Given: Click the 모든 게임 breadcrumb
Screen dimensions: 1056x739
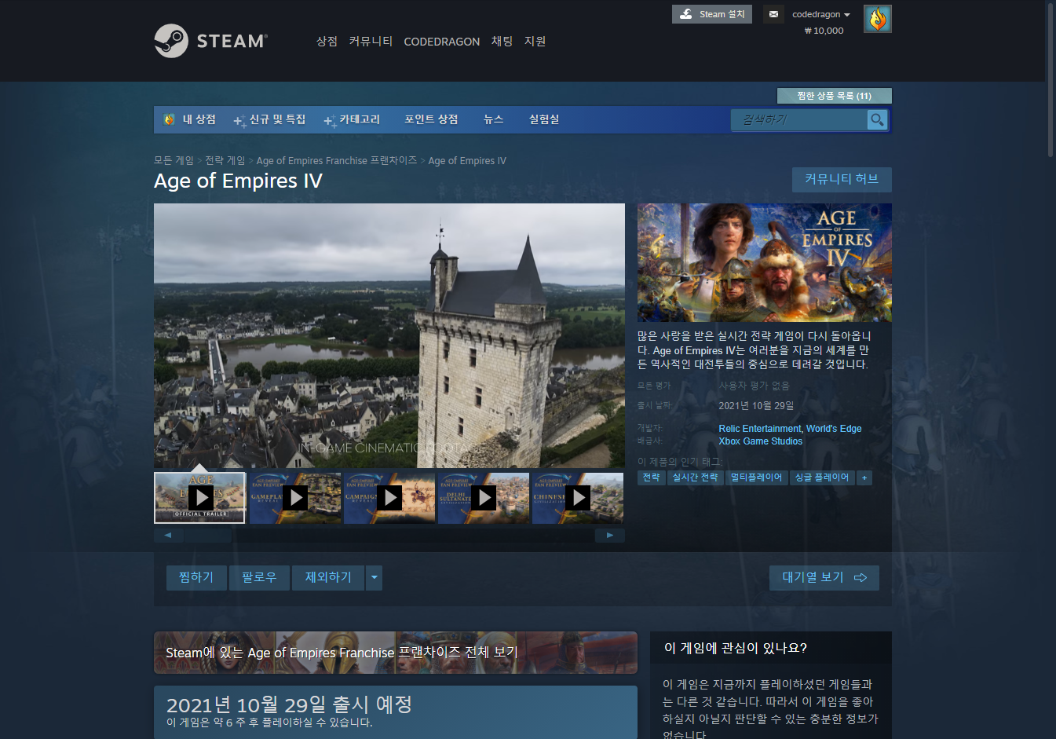Looking at the screenshot, I should [x=174, y=160].
